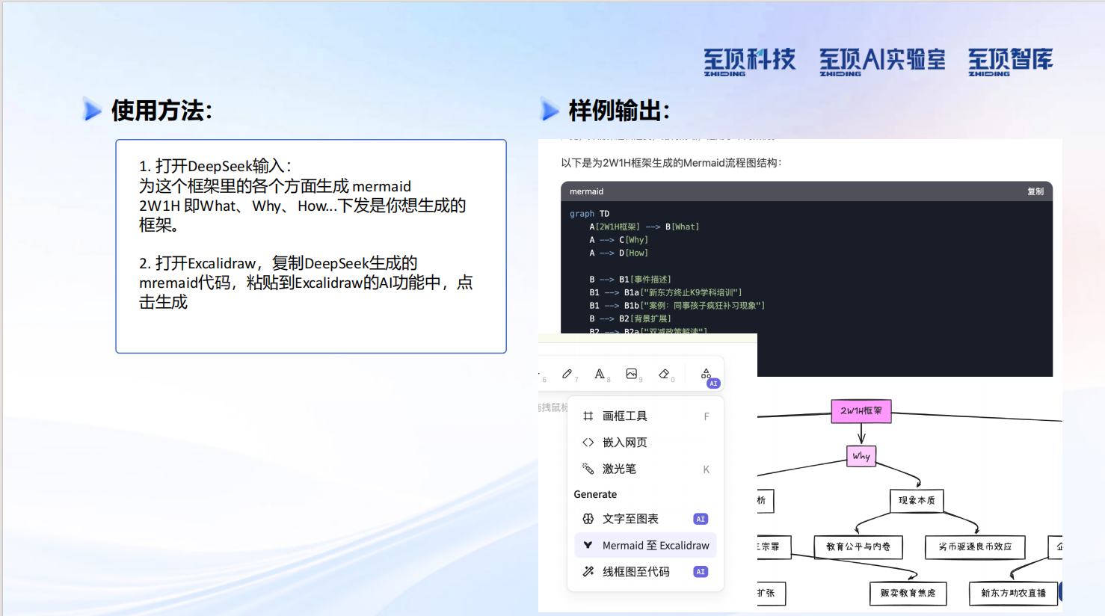Click the magic wand icon beside 线框图至代码
1105x616 pixels.
(x=588, y=572)
